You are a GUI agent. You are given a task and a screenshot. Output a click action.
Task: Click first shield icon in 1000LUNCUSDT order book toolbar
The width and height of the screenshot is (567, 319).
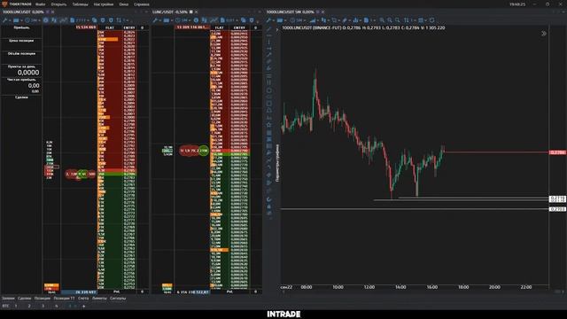coord(103,20)
